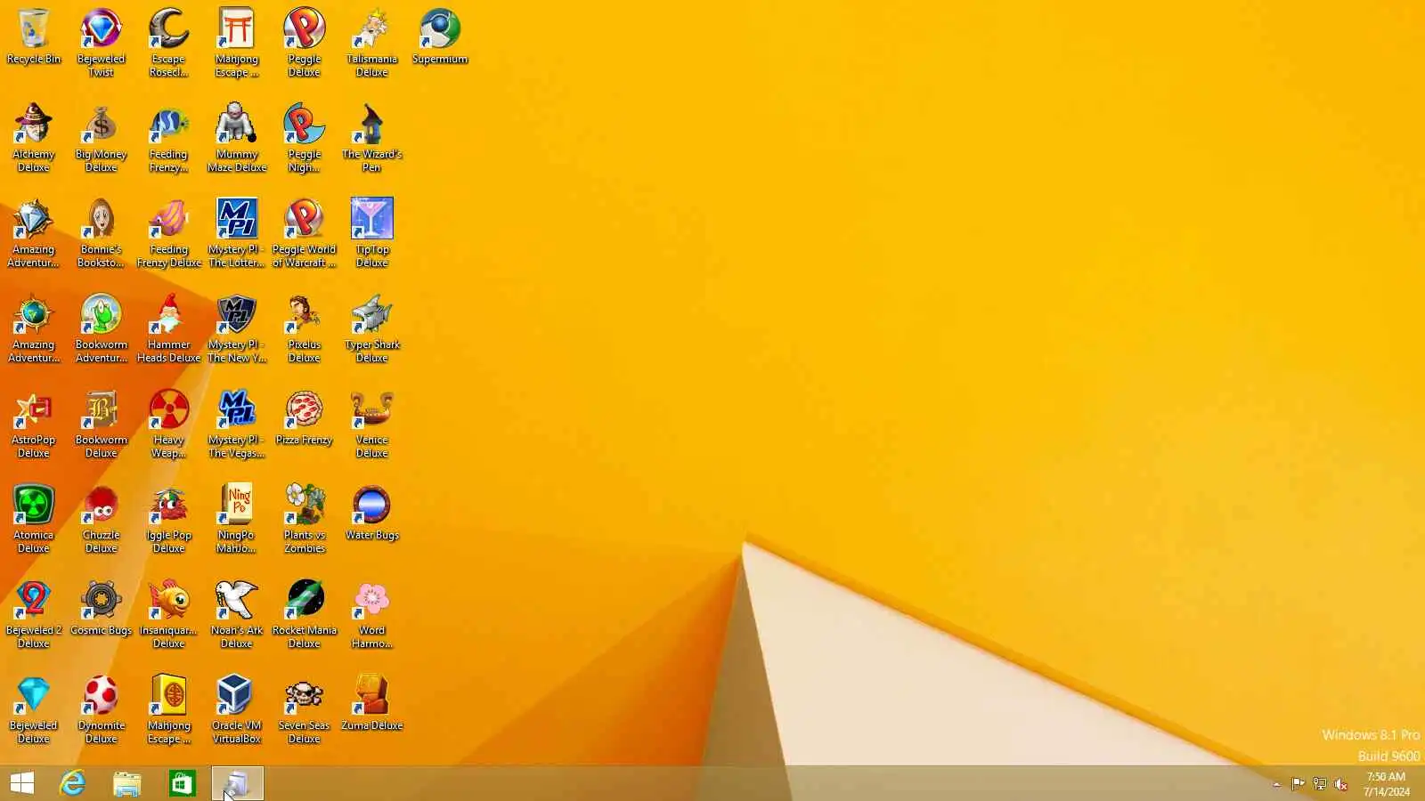Select Peggle World of Warcraft icon

point(305,233)
